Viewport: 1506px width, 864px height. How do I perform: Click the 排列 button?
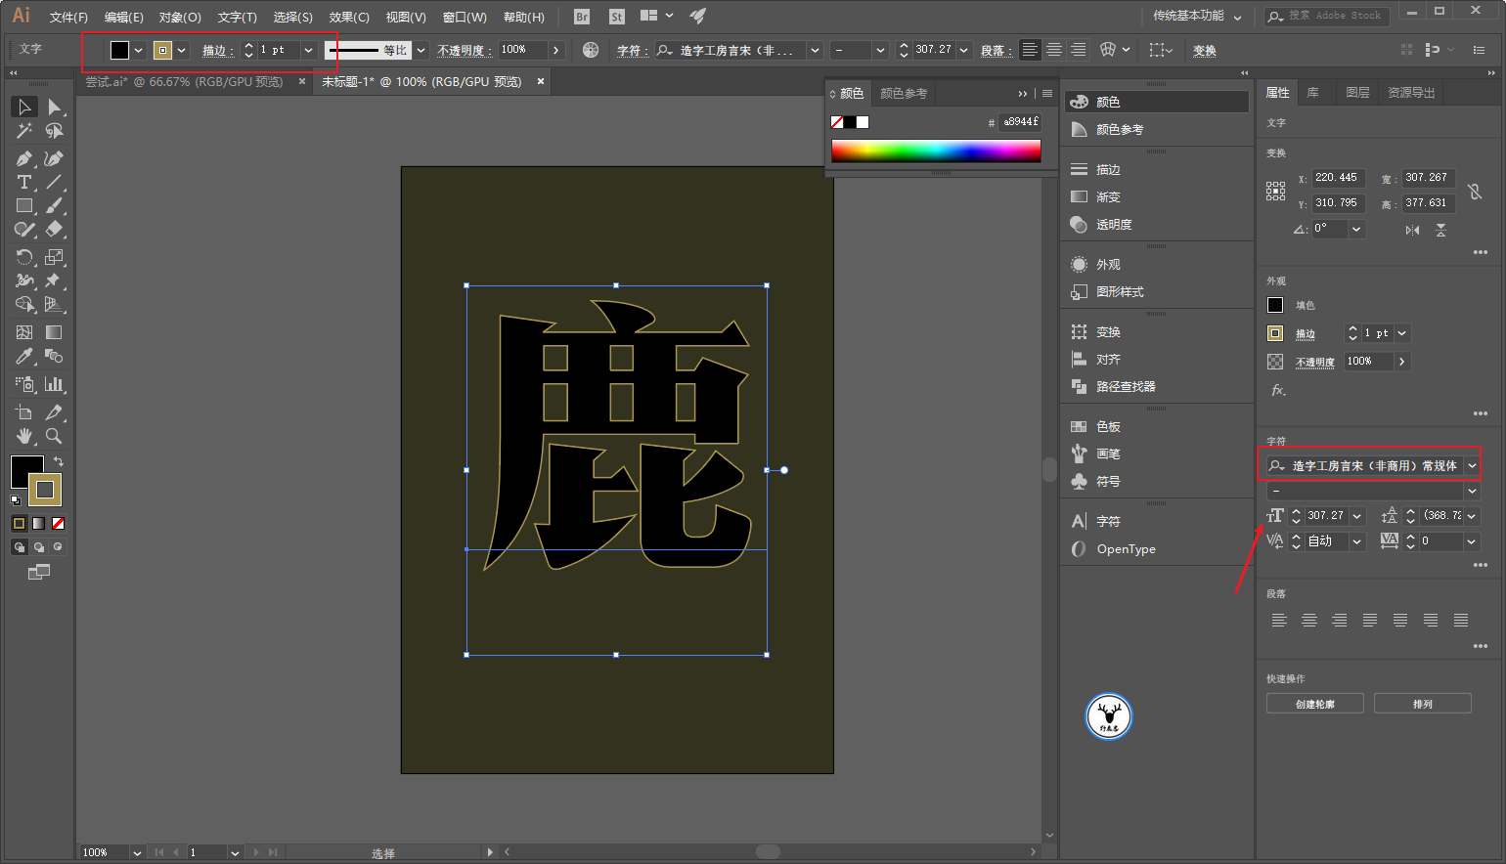point(1423,704)
